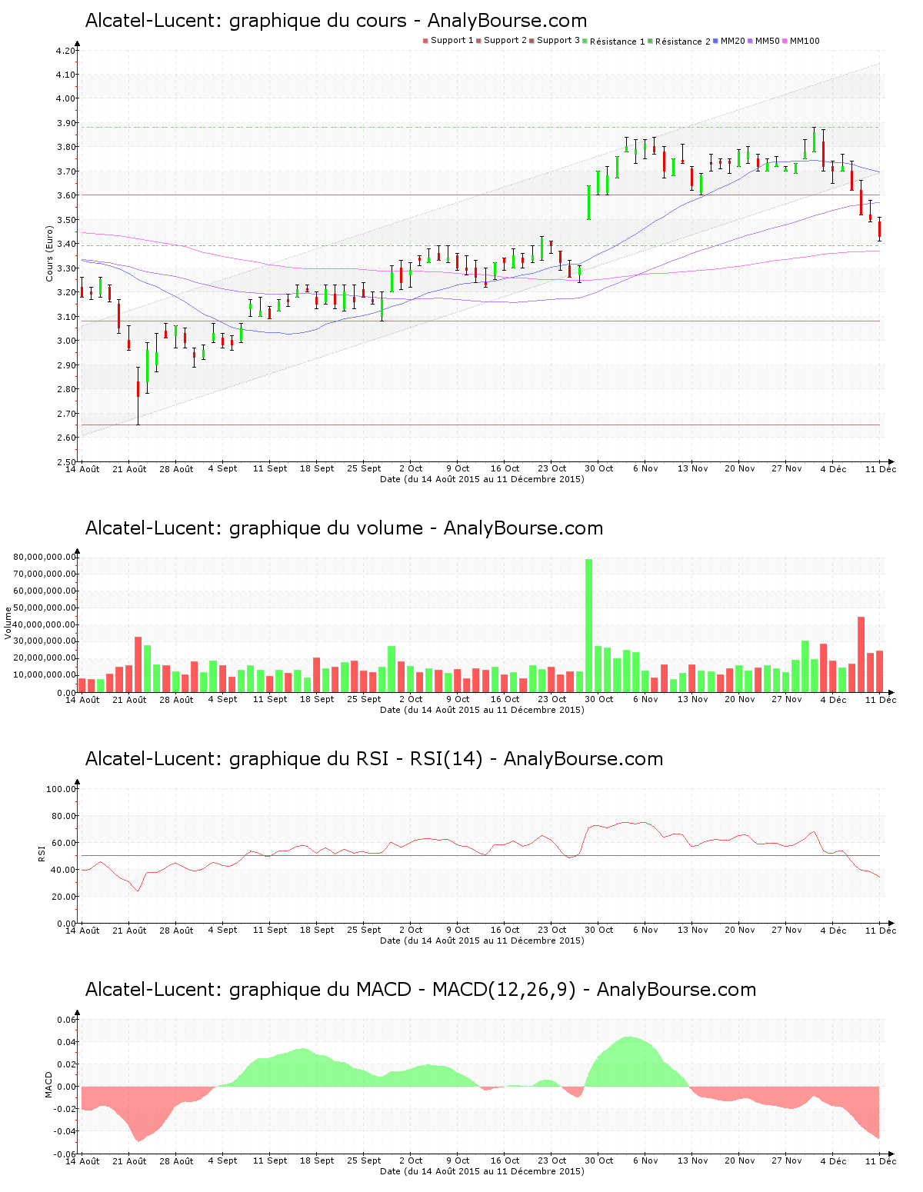923x1192 pixels.
Task: Click the Support 3 legend entry
Action: click(555, 41)
